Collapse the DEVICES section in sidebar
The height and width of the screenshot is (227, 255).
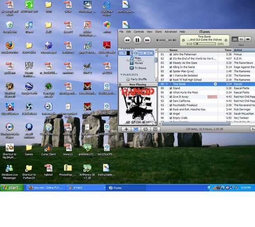121,49
